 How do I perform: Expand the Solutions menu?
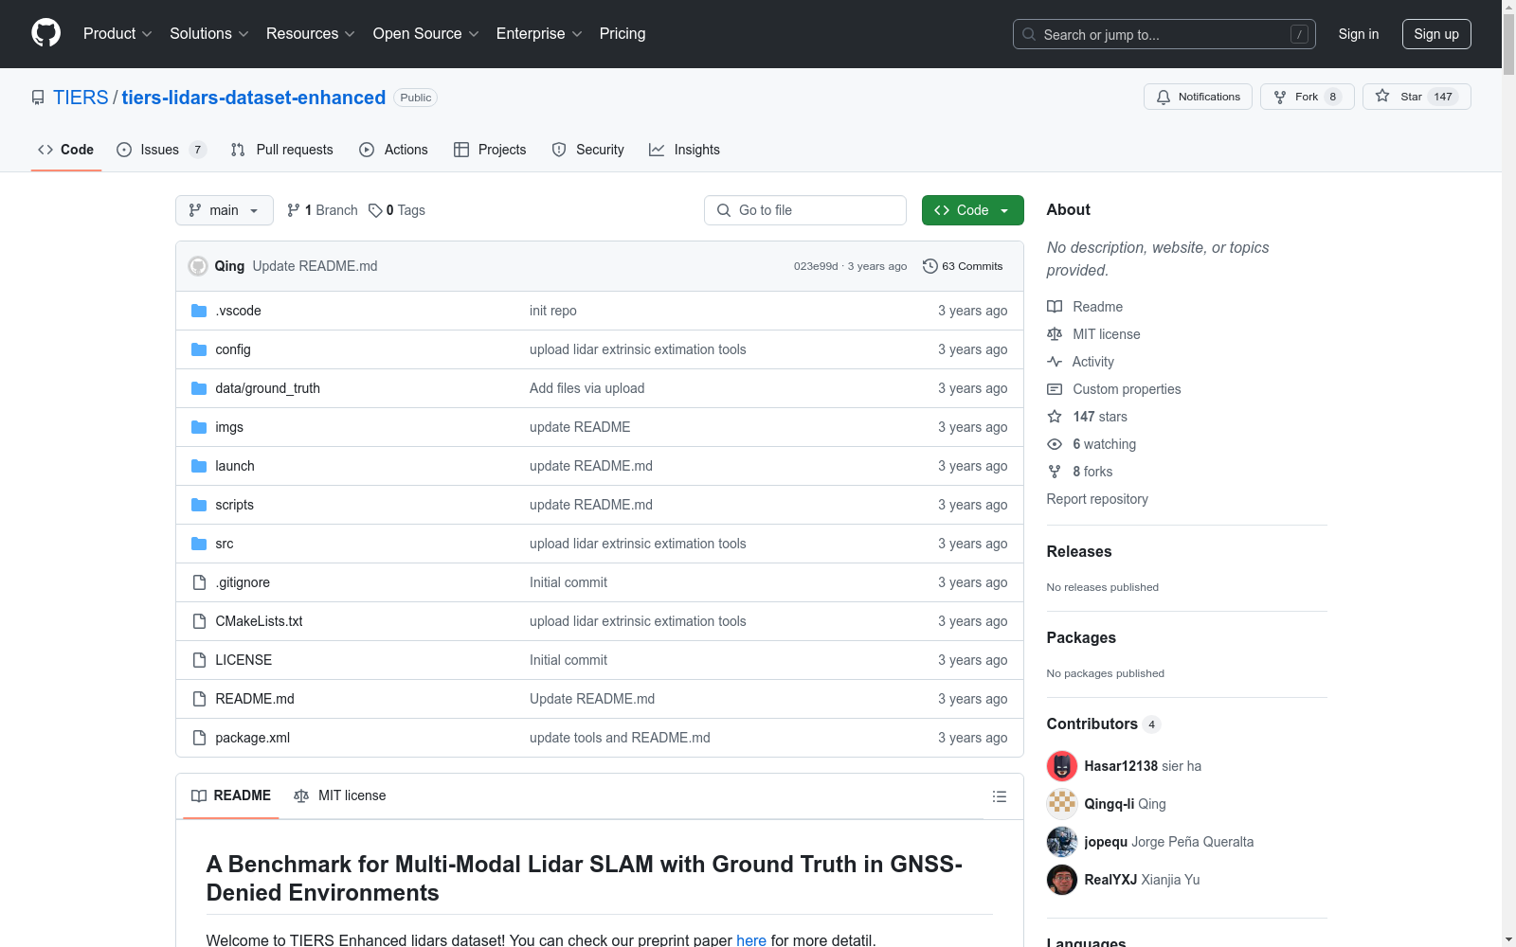(209, 34)
